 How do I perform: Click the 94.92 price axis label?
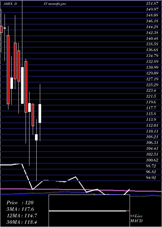click(152, 178)
